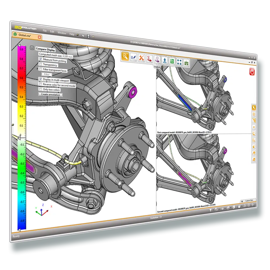Screen dimensions: 270x270
Task: Click the green square frame toolbar icon
Action: pos(172,61)
